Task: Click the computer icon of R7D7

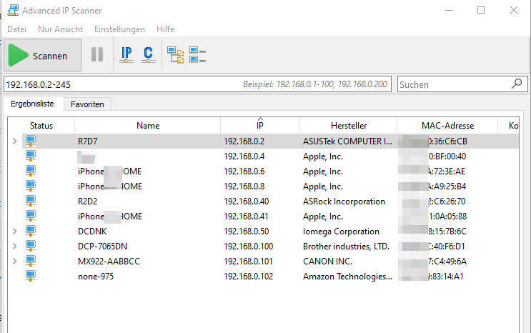Action: 31,141
